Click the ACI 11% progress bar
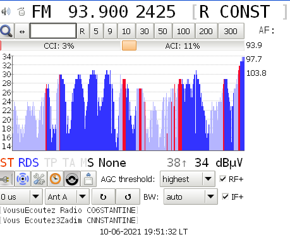This screenshot has width=290, height=237. click(x=183, y=46)
